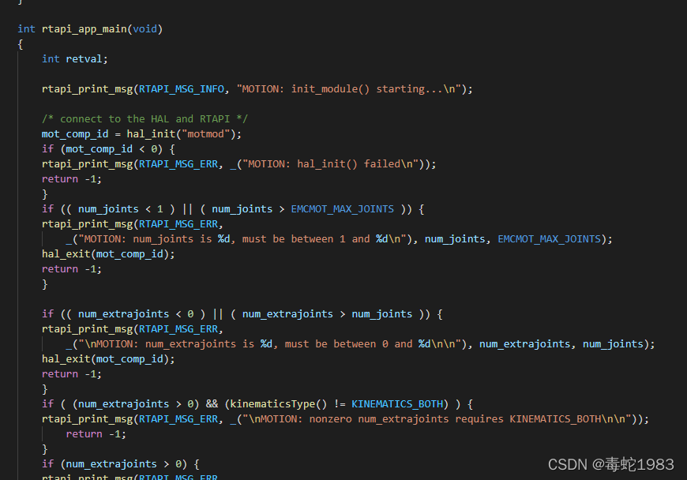This screenshot has width=687, height=480.
Task: Click the "num_extrajoints is %d, must be between" string
Action: coord(269,344)
